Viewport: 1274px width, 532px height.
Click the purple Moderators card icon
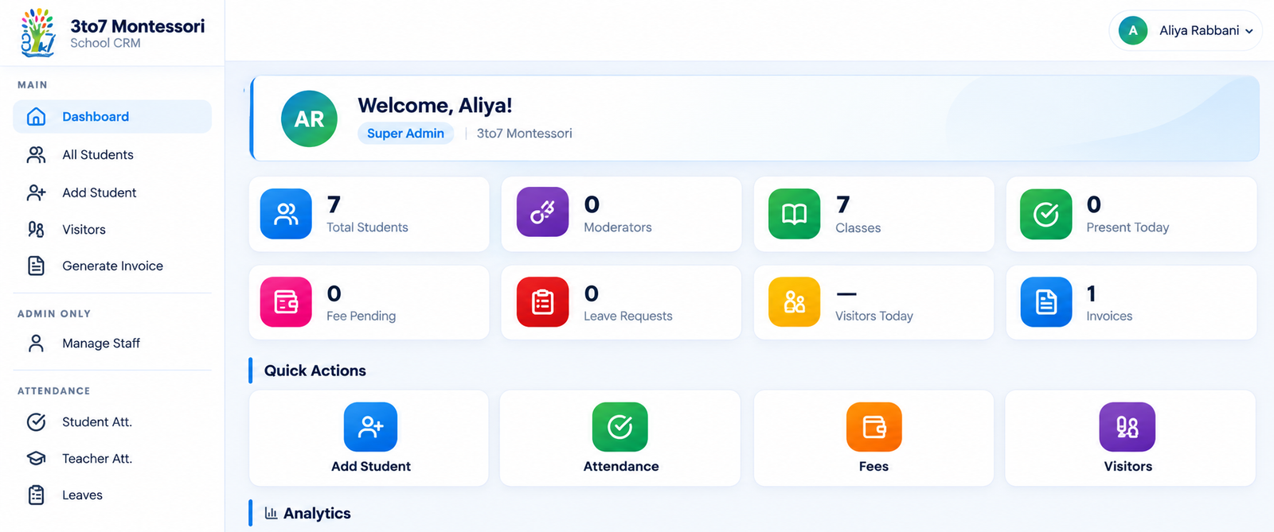542,212
